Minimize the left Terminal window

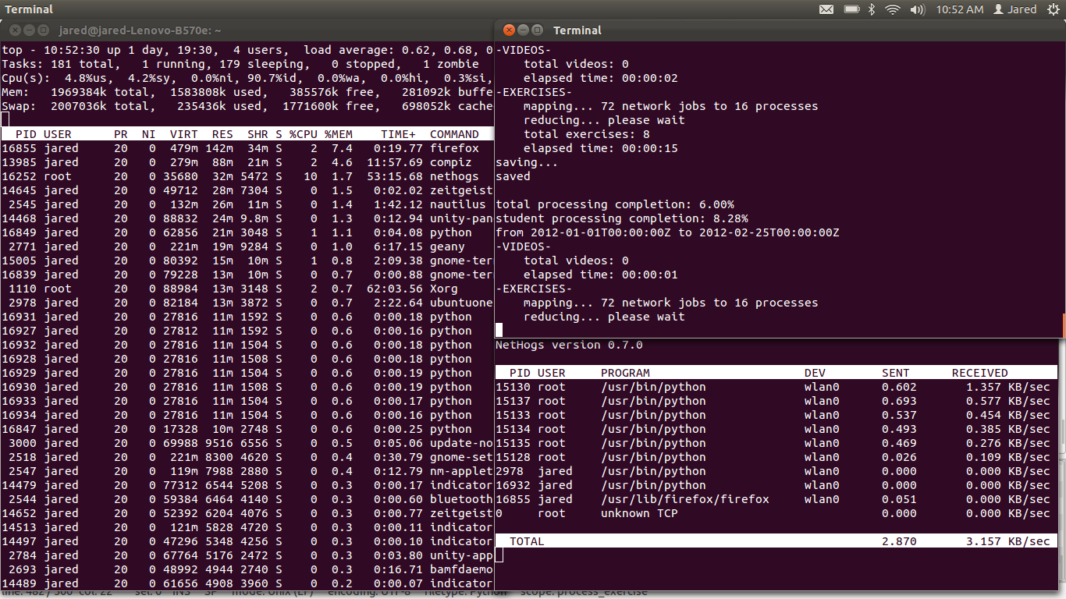click(28, 30)
